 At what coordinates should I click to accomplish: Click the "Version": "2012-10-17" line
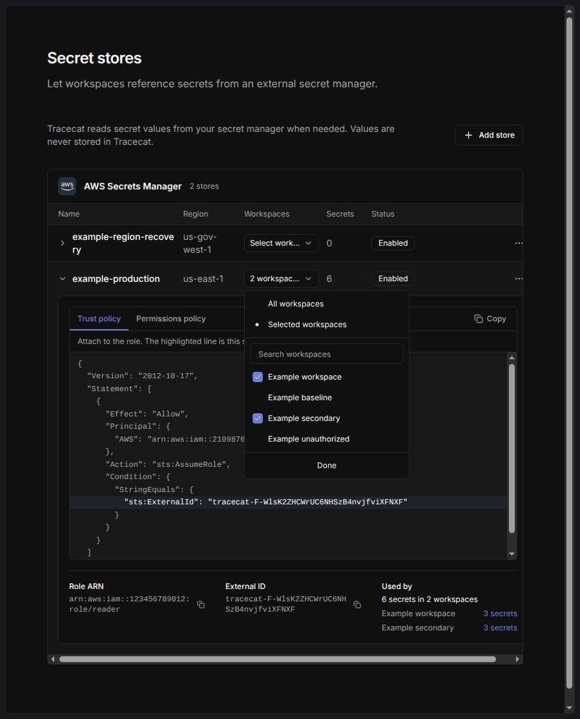coord(143,376)
